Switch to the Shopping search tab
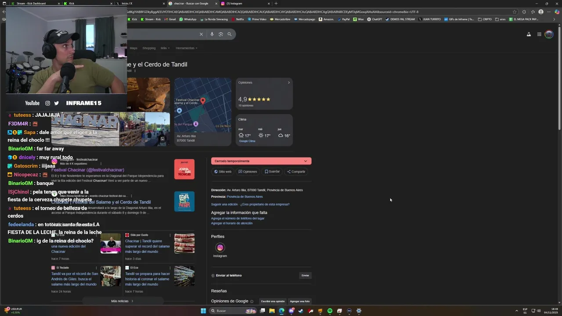Image resolution: width=562 pixels, height=316 pixels. (x=149, y=48)
